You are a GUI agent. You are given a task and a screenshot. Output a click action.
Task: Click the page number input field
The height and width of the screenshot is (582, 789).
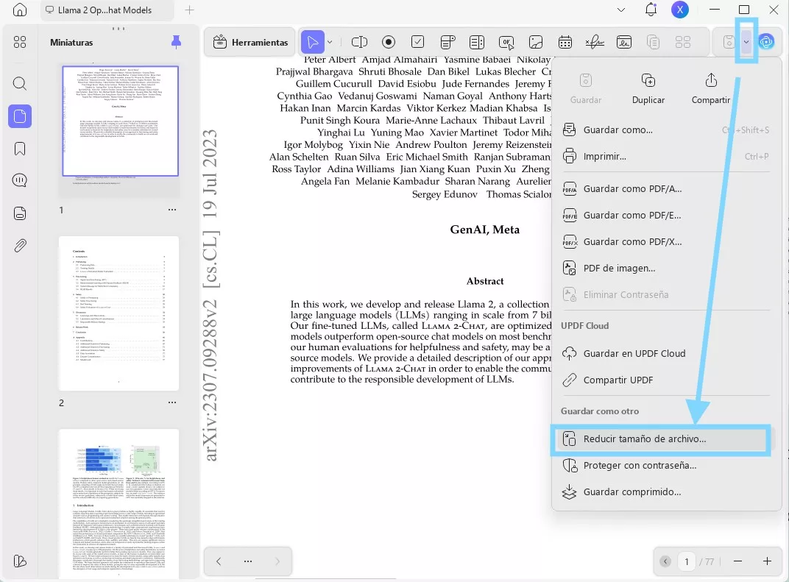tap(687, 561)
